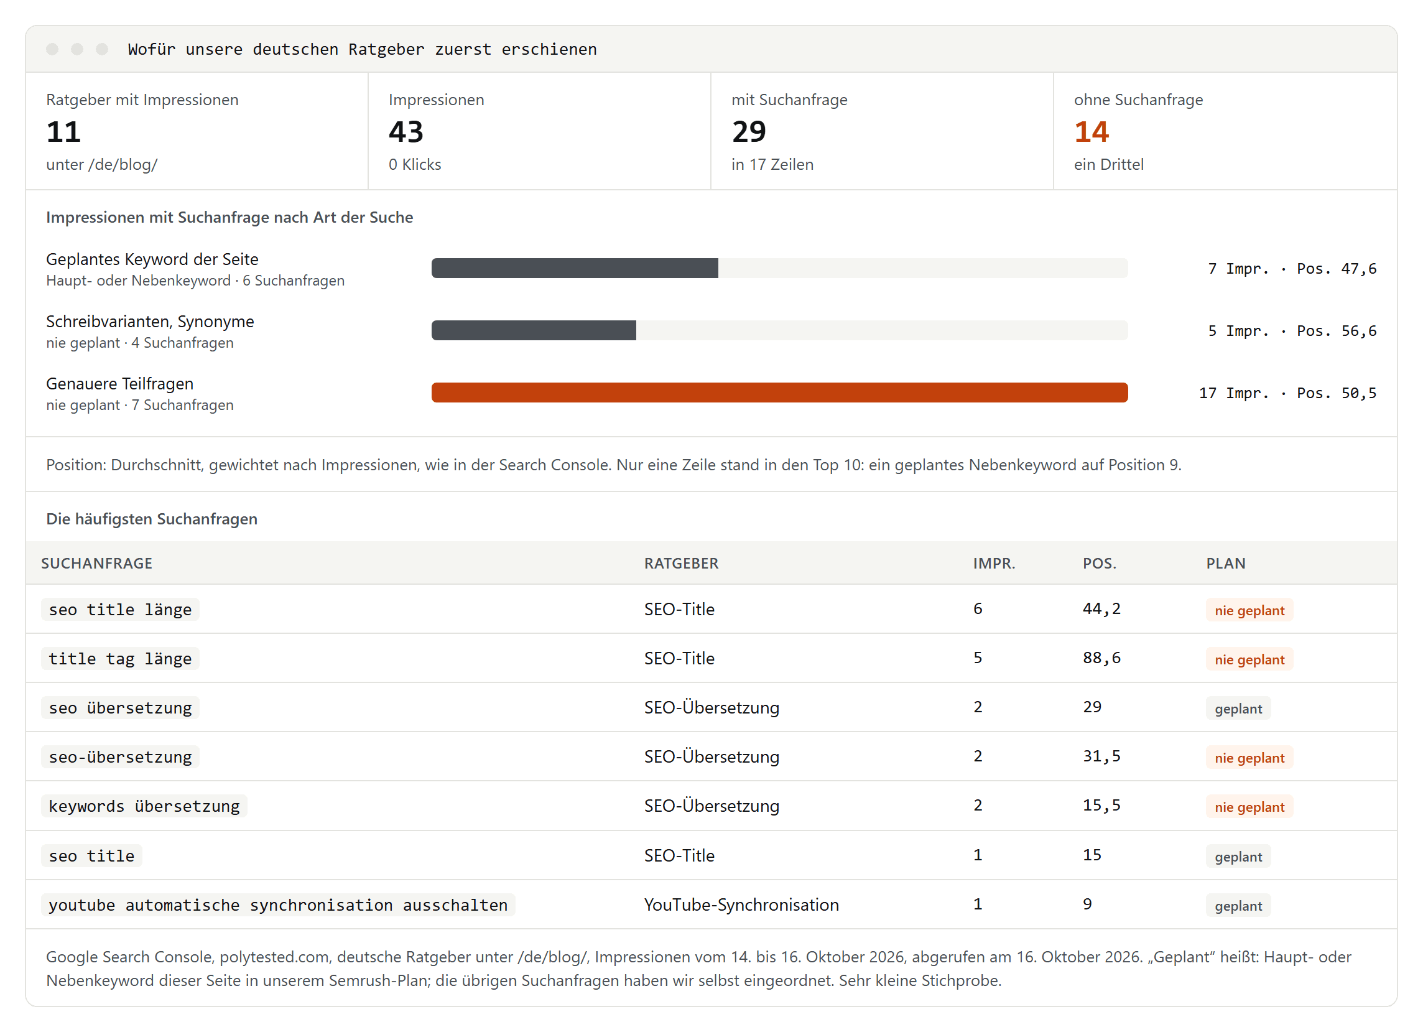Click the '0 Klicks' caption
The image size is (1423, 1032).
tap(415, 164)
